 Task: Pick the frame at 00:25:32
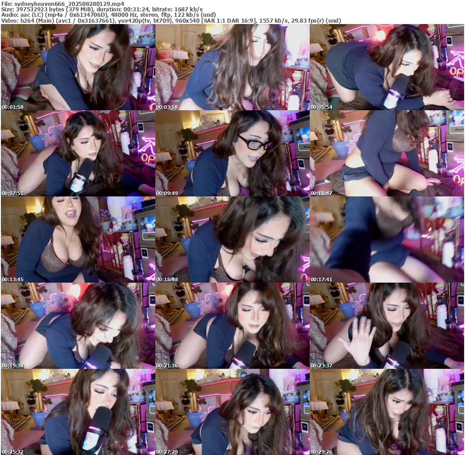(x=78, y=412)
